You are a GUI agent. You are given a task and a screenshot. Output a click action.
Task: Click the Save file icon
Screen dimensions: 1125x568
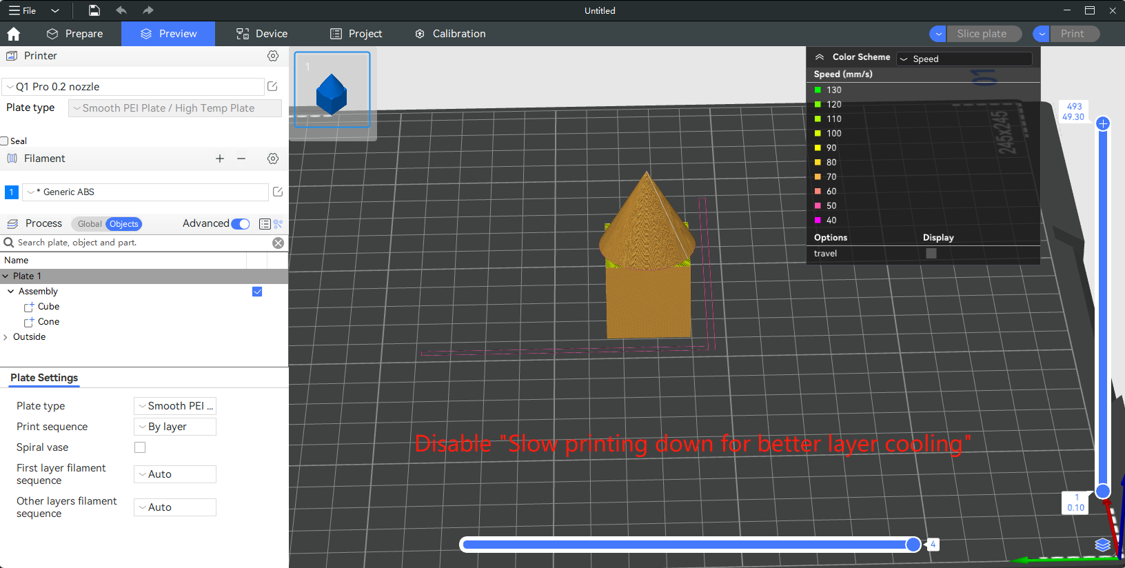point(94,10)
